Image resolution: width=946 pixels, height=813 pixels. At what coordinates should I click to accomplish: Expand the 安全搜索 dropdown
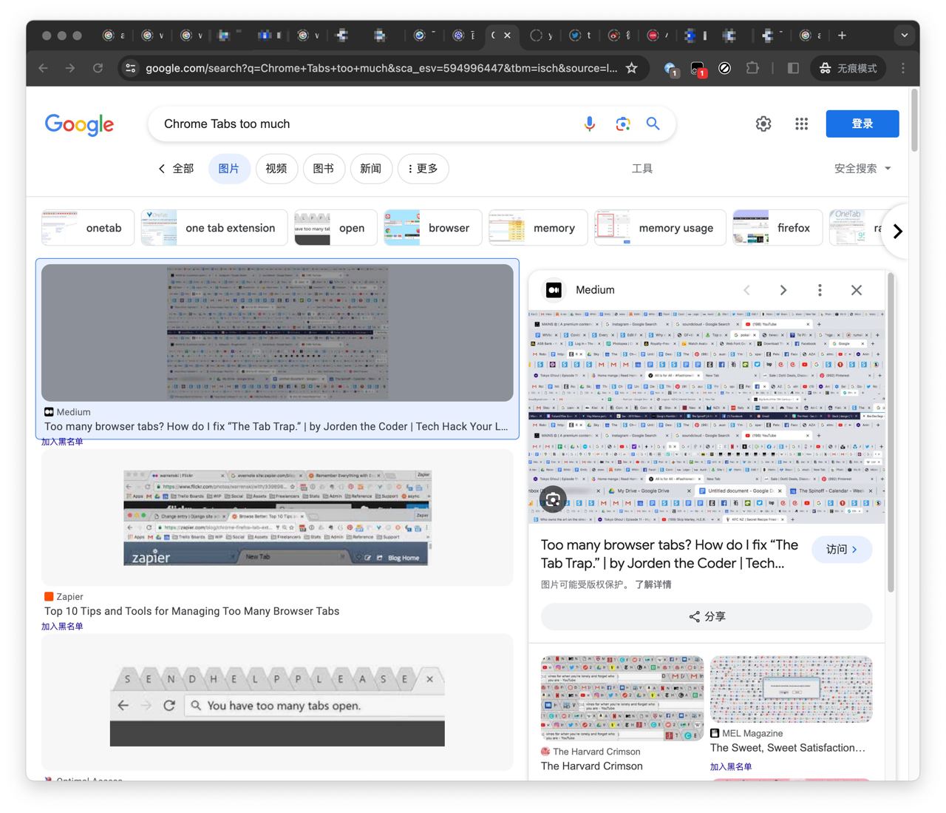[862, 169]
